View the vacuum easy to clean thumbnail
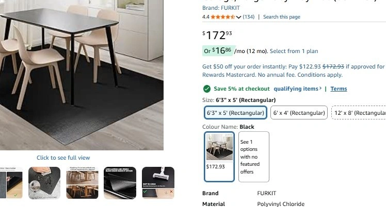Screen dimensions: 386x207 [158, 183]
